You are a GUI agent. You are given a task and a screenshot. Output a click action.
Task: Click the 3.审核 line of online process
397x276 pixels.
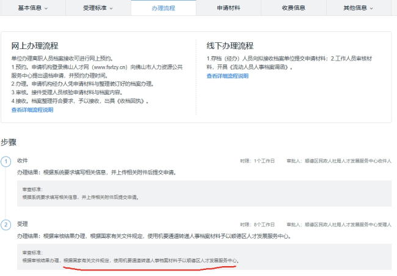[x=67, y=92]
